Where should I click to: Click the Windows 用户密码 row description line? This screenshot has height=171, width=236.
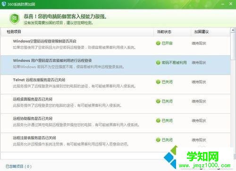pyautogui.click(x=69, y=67)
